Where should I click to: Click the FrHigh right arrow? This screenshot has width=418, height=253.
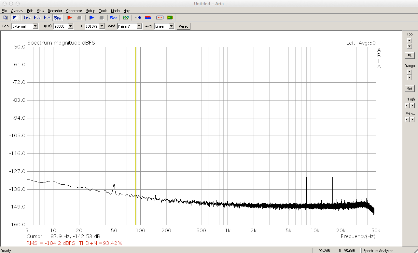(x=412, y=105)
